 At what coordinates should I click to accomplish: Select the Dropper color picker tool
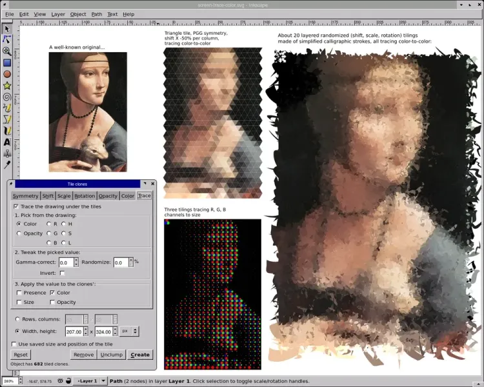(7, 164)
